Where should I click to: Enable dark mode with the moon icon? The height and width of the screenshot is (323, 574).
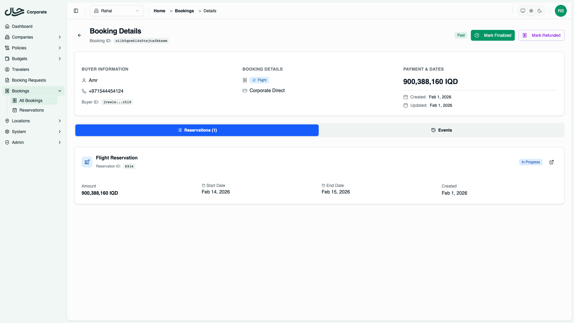(x=540, y=11)
